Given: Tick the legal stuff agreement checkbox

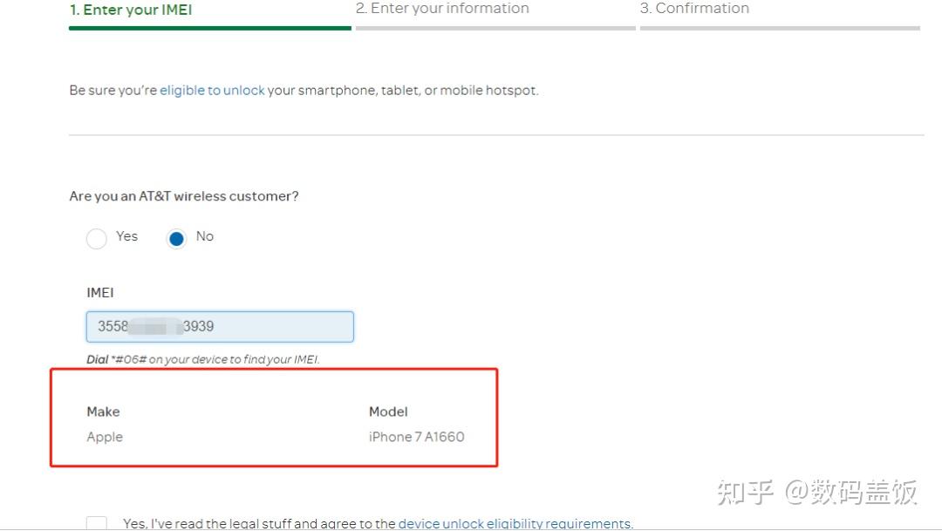Looking at the screenshot, I should tap(97, 523).
